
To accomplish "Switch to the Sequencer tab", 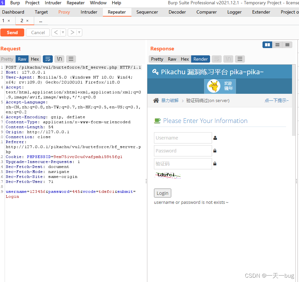I will [x=147, y=12].
